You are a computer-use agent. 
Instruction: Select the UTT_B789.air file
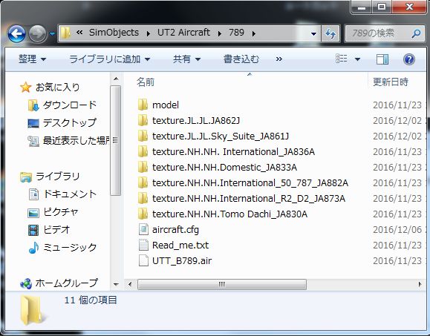coord(182,260)
